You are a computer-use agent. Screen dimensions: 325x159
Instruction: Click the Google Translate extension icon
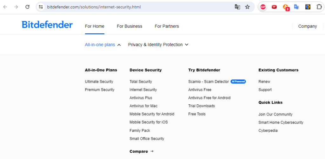297,7
